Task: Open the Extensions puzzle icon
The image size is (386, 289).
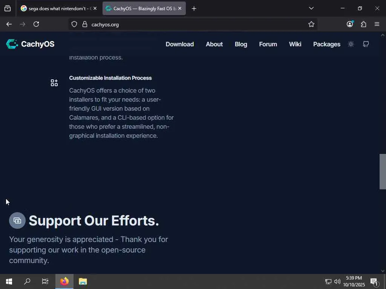Action: coord(364,24)
